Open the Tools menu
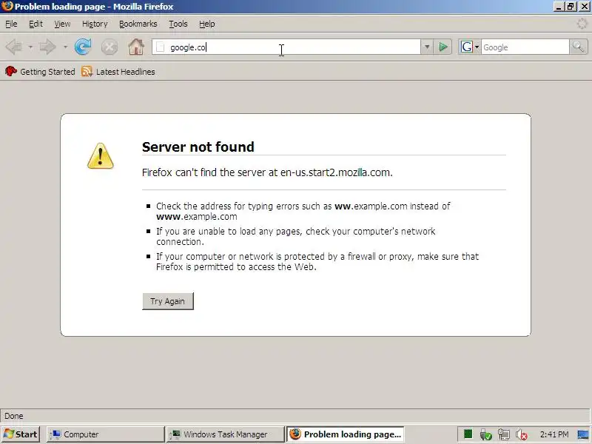Screen dimensions: 592x444 (178, 24)
